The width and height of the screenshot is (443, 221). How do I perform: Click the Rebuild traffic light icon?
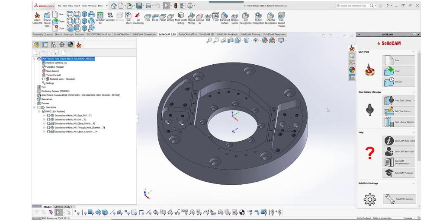coord(175,6)
